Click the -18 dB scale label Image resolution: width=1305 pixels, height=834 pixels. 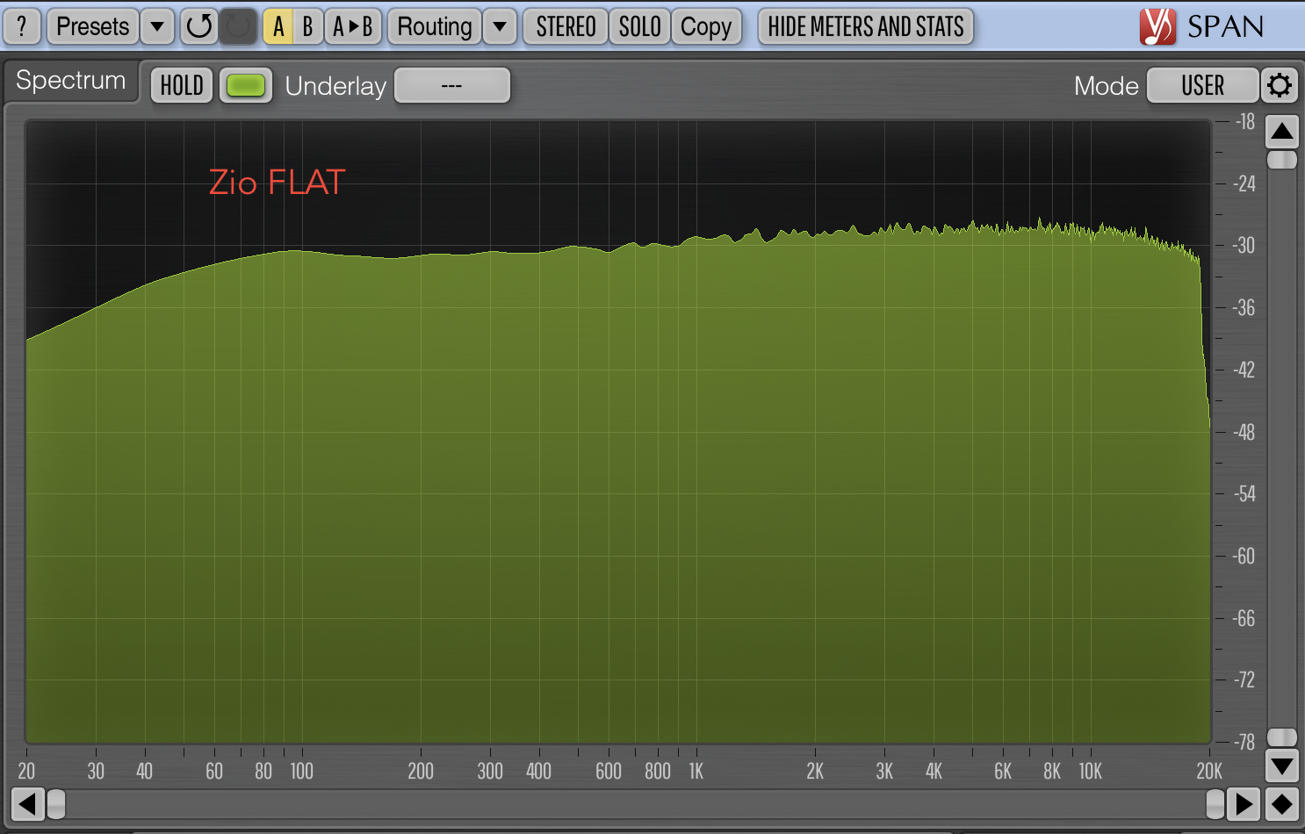pyautogui.click(x=1245, y=122)
